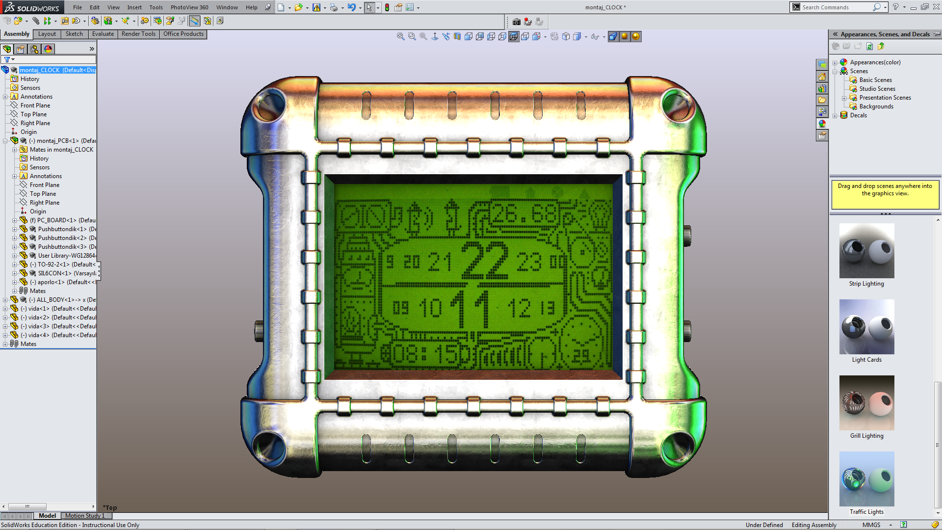The width and height of the screenshot is (942, 530).
Task: Open the SolidWorks Resources house icon
Action: pos(822,77)
